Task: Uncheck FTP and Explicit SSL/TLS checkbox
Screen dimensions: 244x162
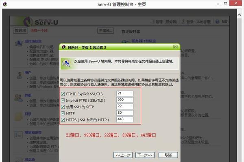Action: [63, 94]
